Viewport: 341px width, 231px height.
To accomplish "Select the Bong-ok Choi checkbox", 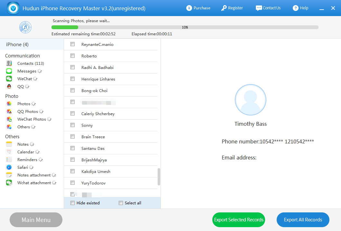I will [x=73, y=90].
